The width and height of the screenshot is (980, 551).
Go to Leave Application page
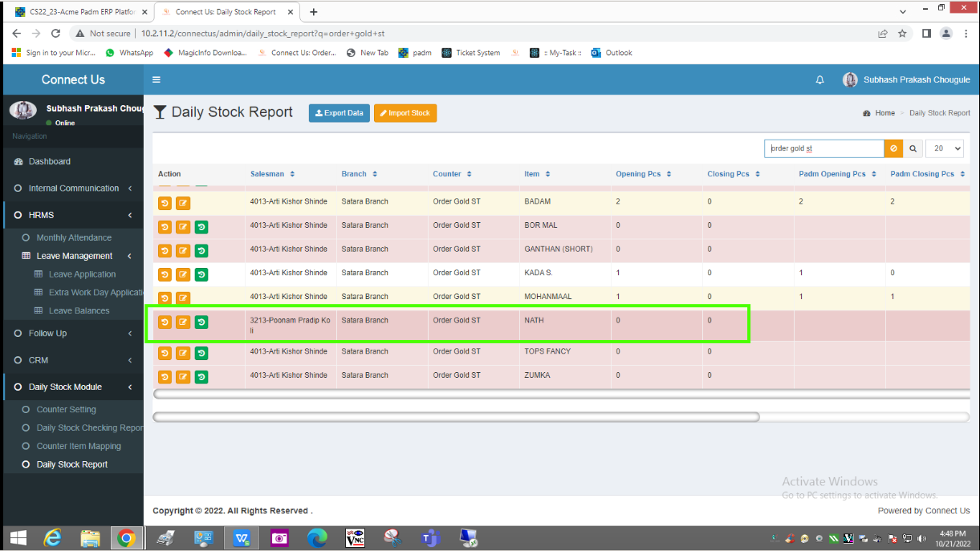tap(82, 274)
